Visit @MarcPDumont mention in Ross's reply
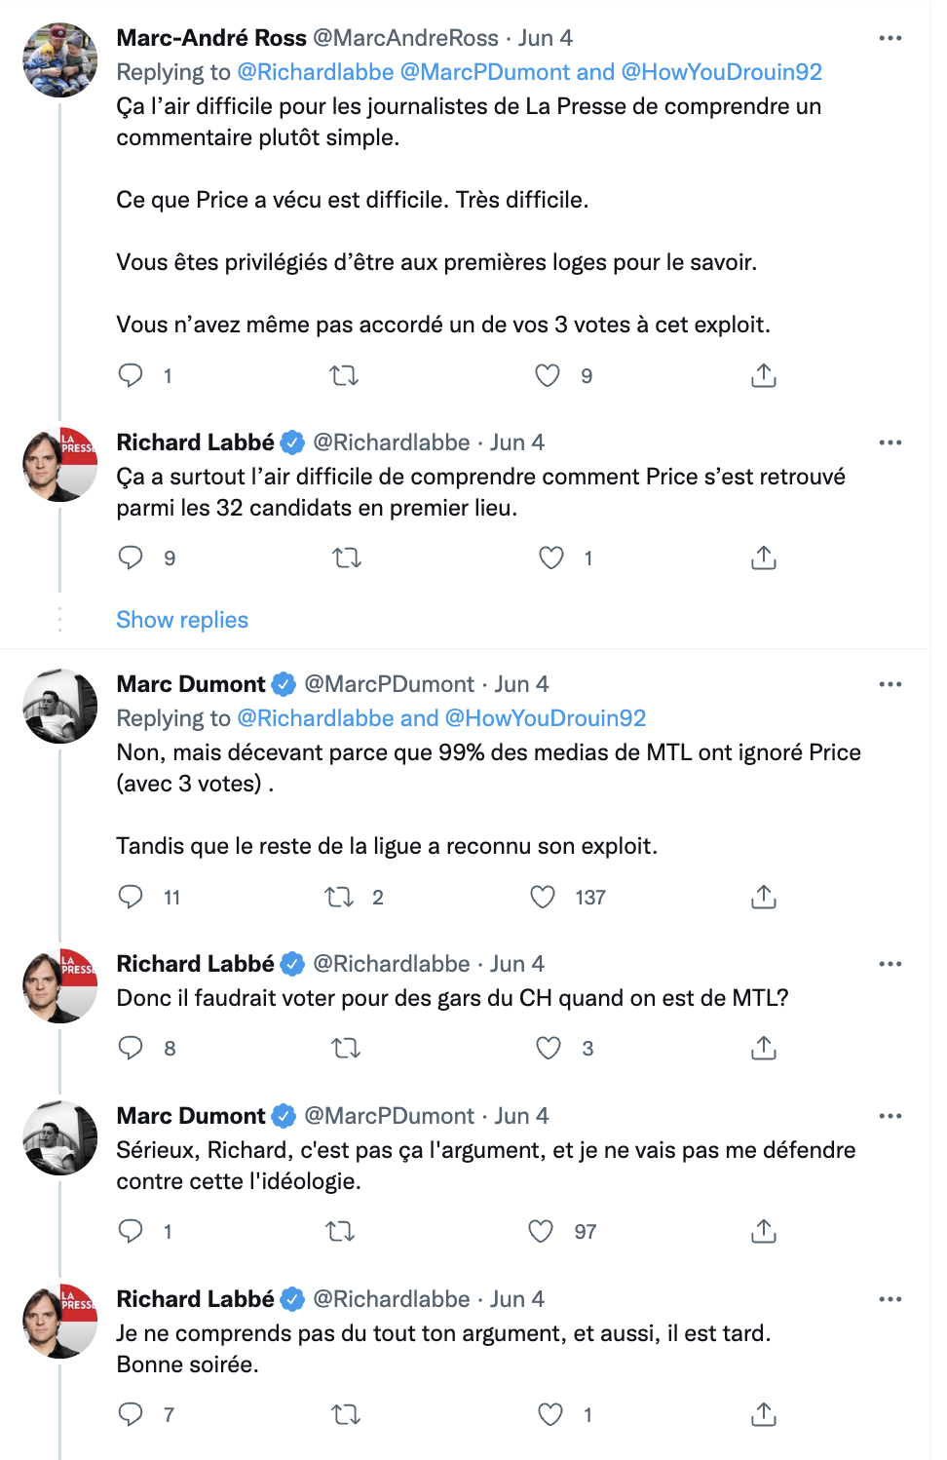 tap(485, 72)
